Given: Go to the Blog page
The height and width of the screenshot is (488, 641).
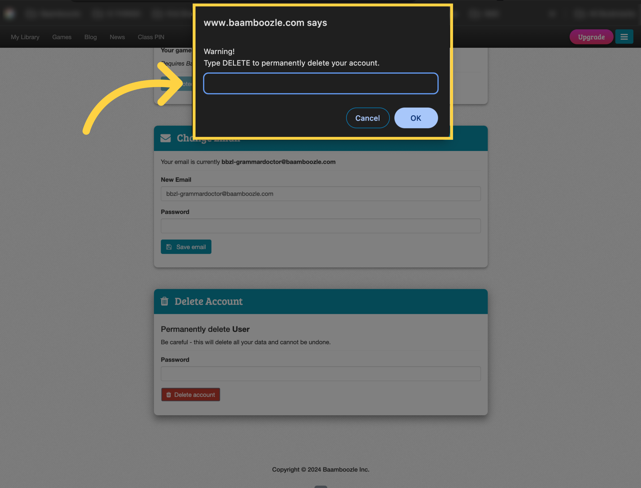Looking at the screenshot, I should (91, 37).
